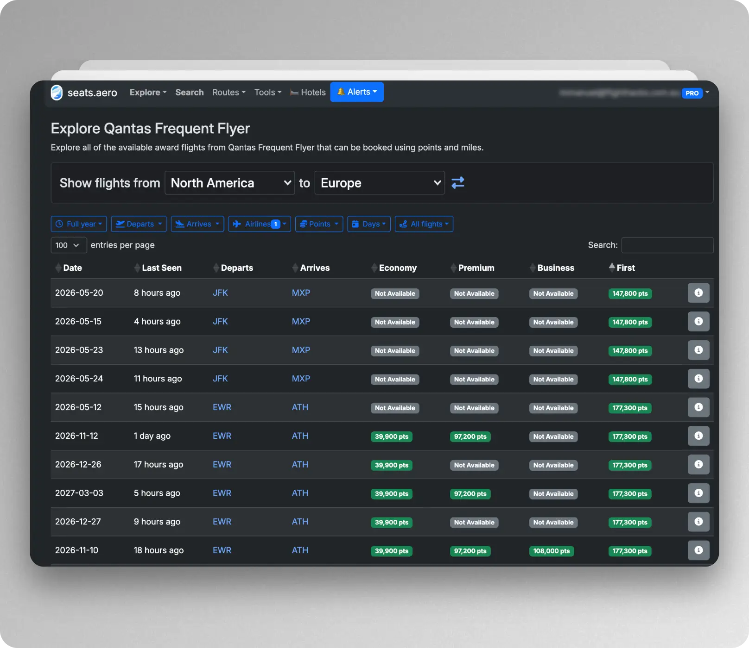
Task: Open the North America origin region dropdown
Action: coord(230,183)
